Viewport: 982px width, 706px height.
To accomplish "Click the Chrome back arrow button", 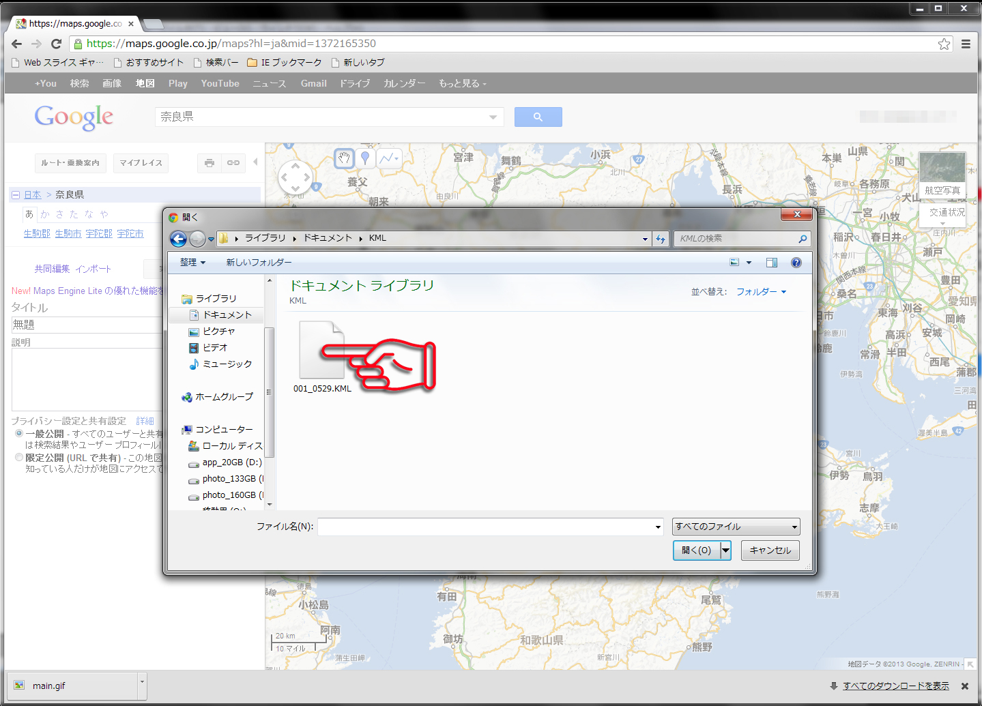I will pyautogui.click(x=17, y=44).
